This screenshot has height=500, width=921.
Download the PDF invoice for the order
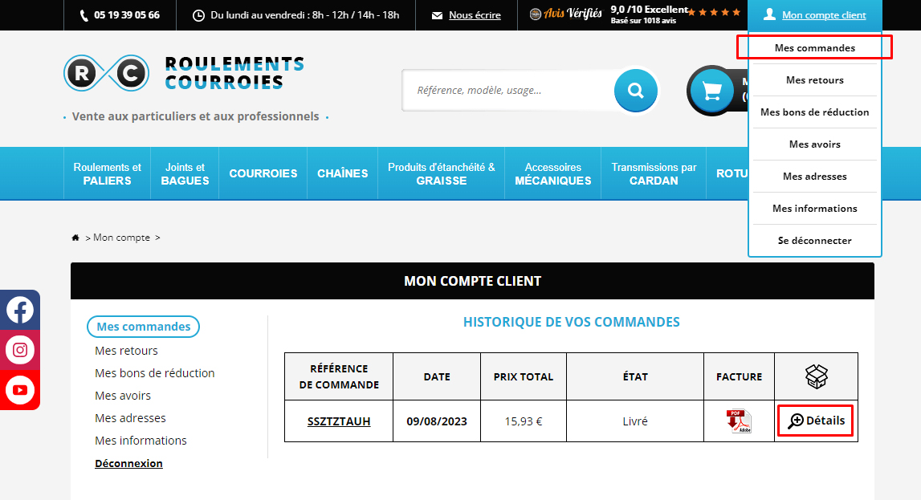point(739,421)
